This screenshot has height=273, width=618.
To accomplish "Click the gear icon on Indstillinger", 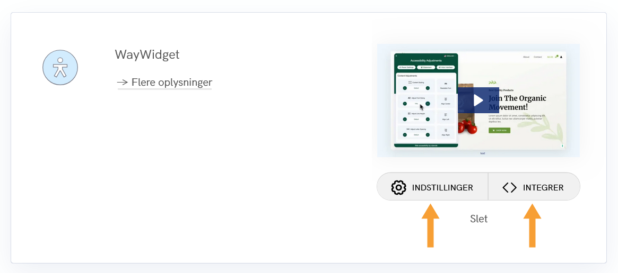I will [x=398, y=187].
